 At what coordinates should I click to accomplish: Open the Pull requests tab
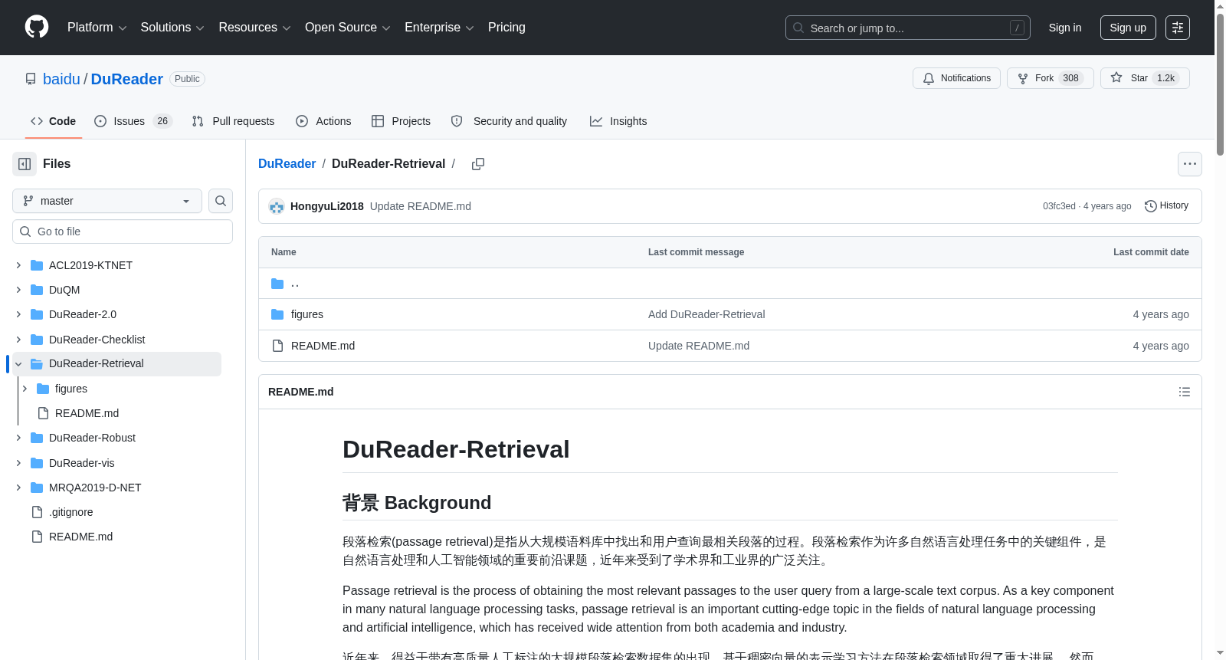point(233,121)
